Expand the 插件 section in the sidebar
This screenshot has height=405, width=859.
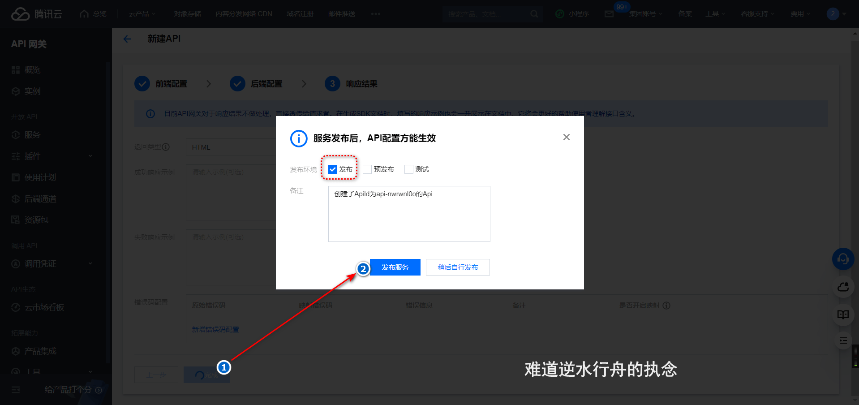click(x=30, y=156)
